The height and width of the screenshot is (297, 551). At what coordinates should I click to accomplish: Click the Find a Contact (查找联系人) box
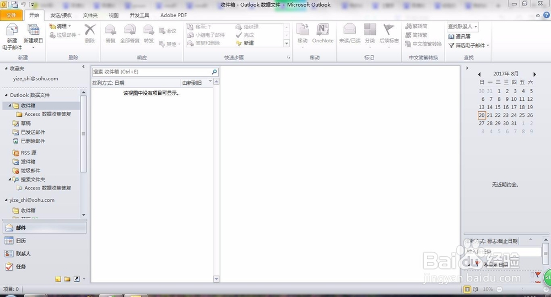coord(462,26)
